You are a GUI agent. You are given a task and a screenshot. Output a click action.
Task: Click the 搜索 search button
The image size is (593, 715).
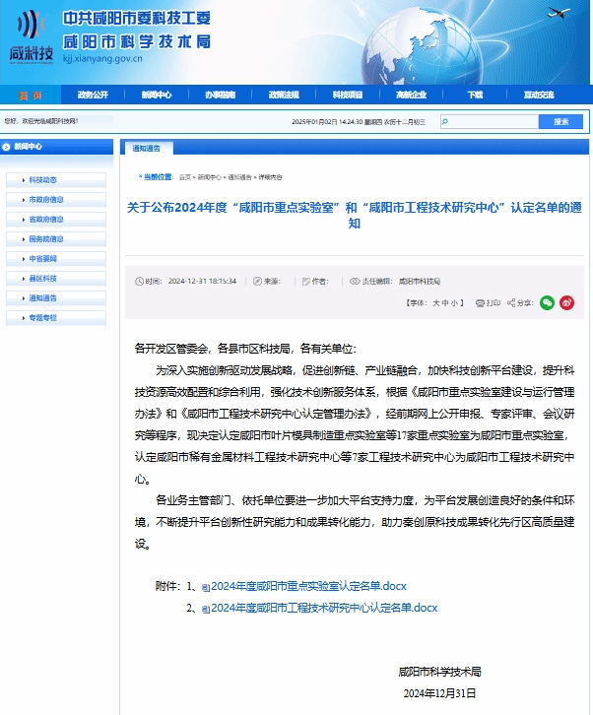click(560, 121)
